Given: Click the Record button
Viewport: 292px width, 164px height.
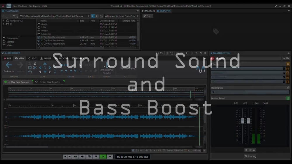Looking at the screenshot, I should tap(110, 156).
